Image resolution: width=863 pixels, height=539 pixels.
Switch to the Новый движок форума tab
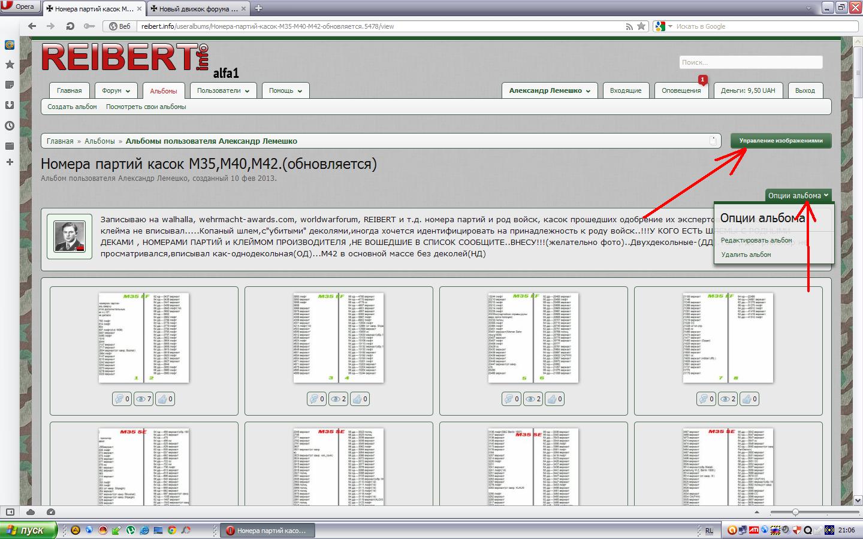click(198, 9)
